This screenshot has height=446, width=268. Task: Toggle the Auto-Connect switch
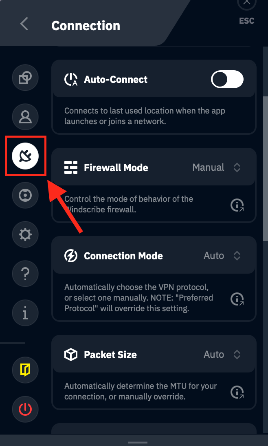[227, 80]
